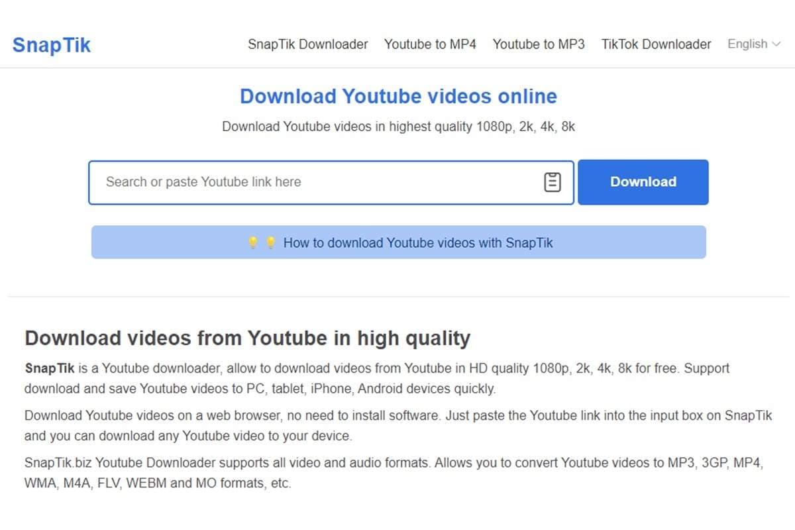Click the Download videos from Youtube in high quality heading
Image resolution: width=795 pixels, height=530 pixels.
[x=247, y=338]
